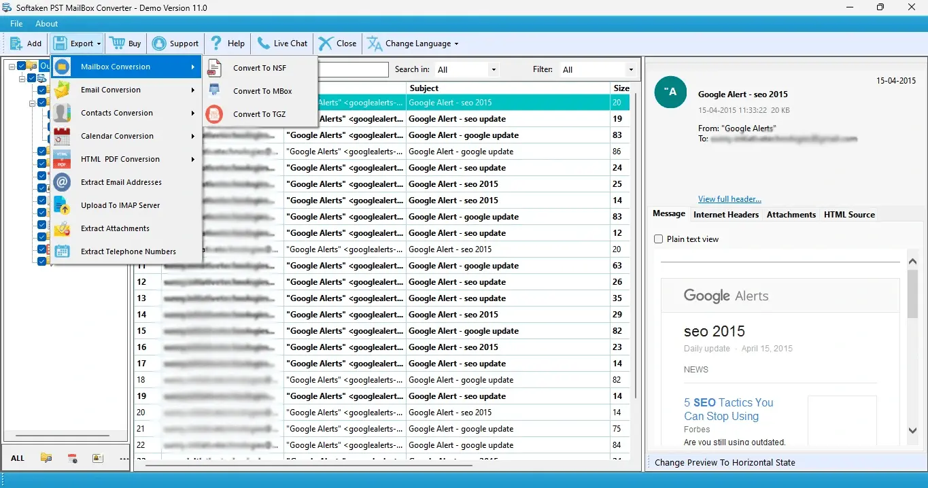928x488 pixels.
Task: Click the Buy shopping cart icon
Action: (117, 43)
